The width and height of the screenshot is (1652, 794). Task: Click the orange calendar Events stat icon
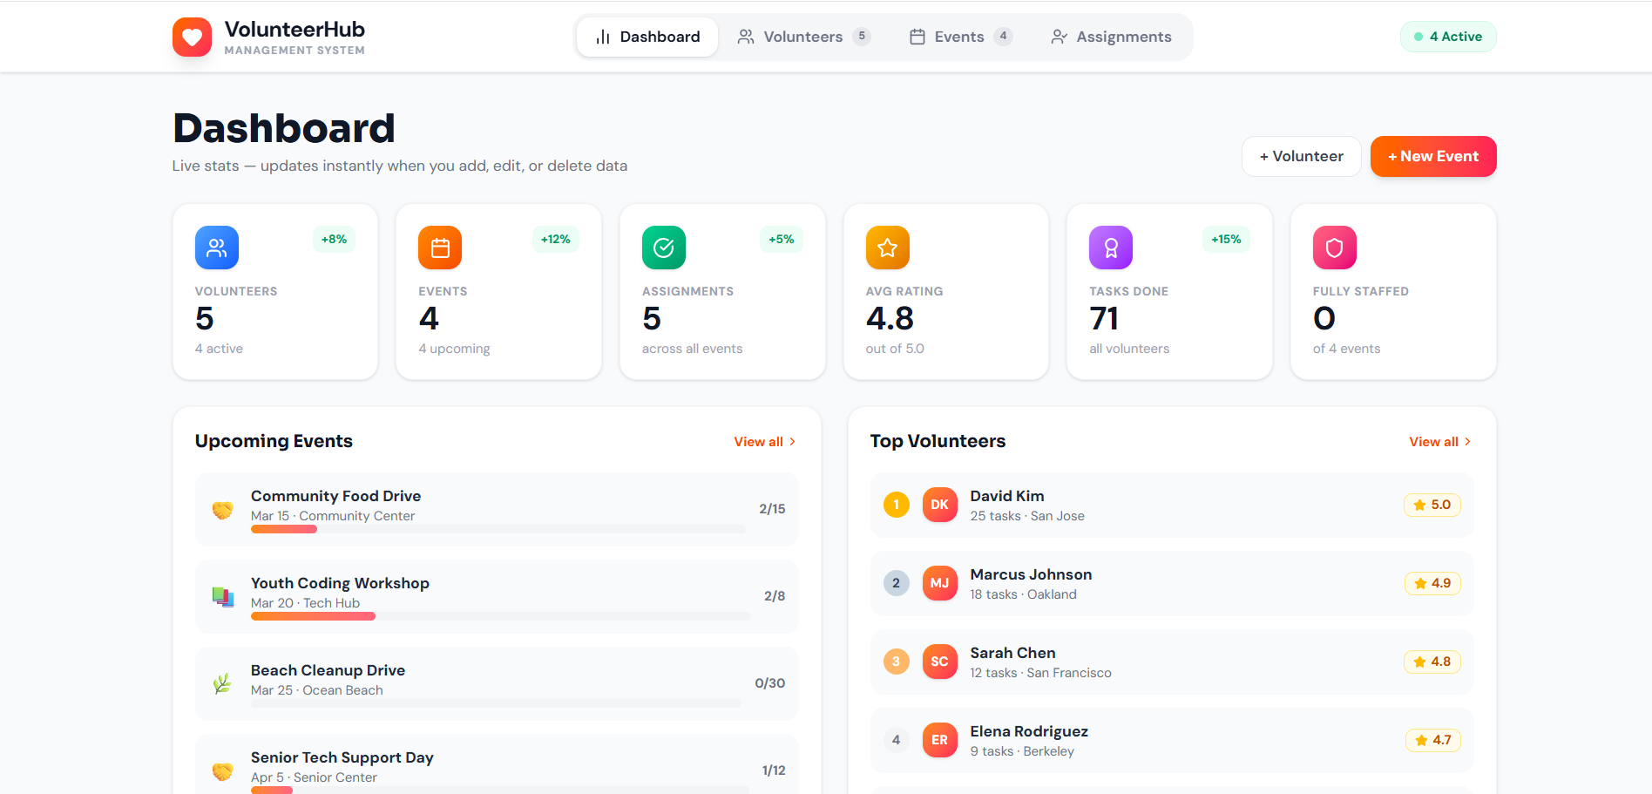tap(440, 248)
